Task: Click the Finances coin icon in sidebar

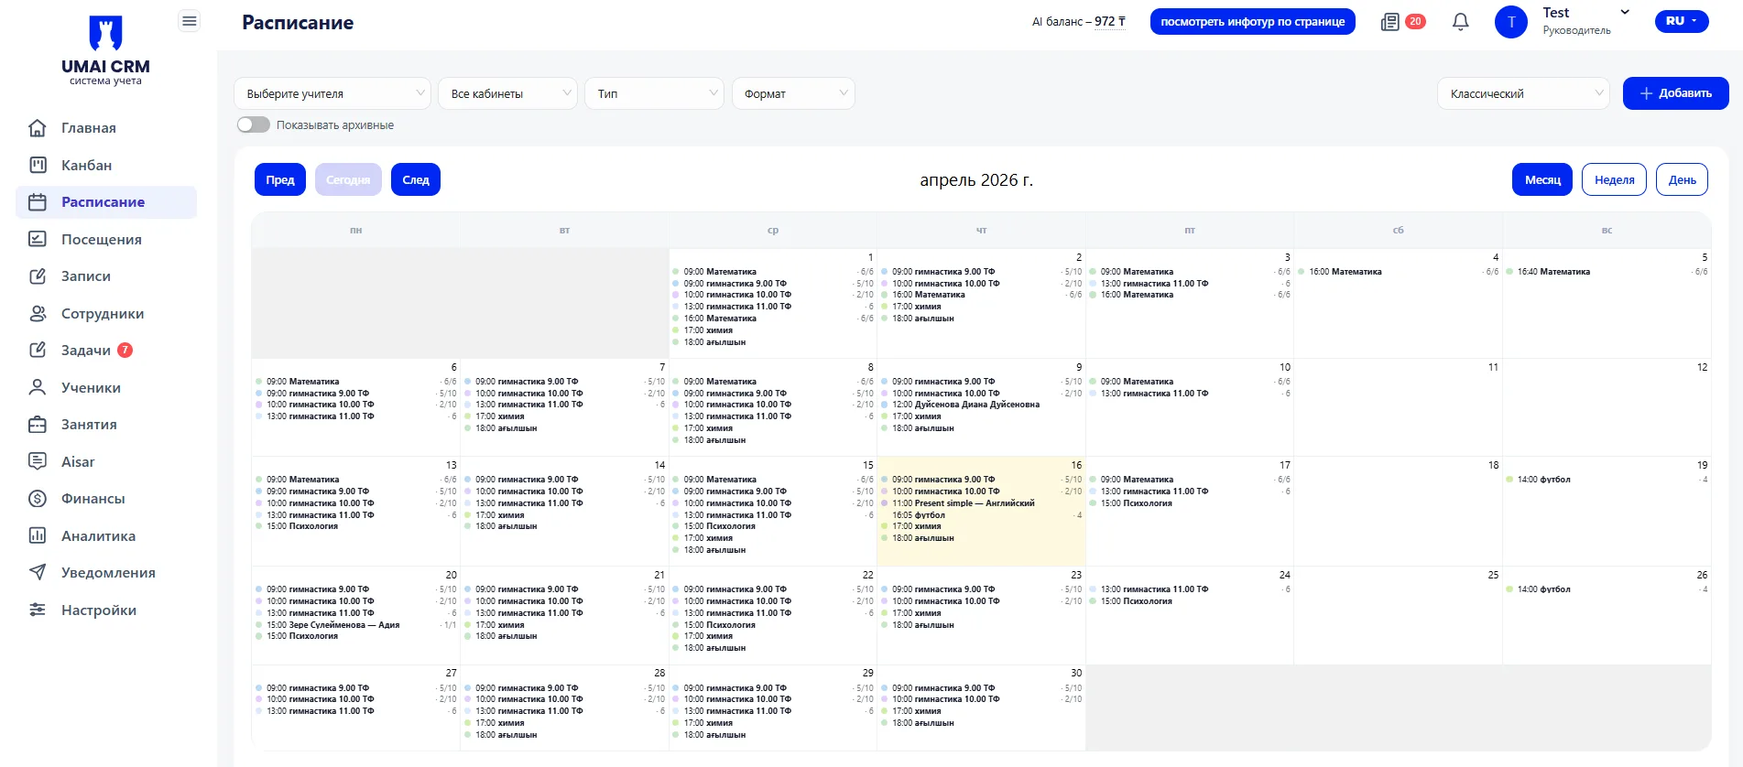Action: (x=38, y=499)
